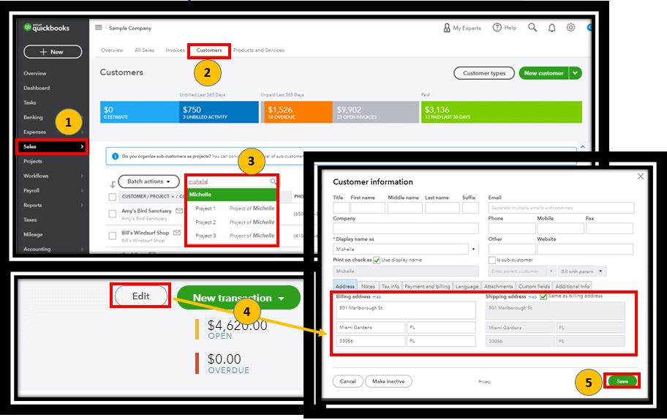This screenshot has width=667, height=420.
Task: Check the Is sub-customer checkbox
Action: [x=492, y=260]
